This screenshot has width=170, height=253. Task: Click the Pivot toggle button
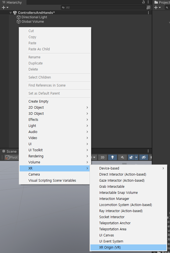12,157
